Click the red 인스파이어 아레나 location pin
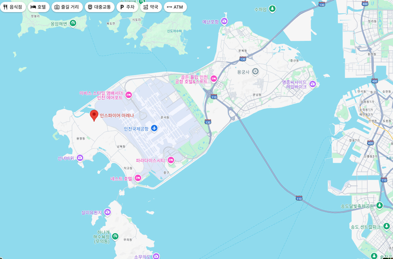This screenshot has height=259, width=393. click(x=94, y=116)
